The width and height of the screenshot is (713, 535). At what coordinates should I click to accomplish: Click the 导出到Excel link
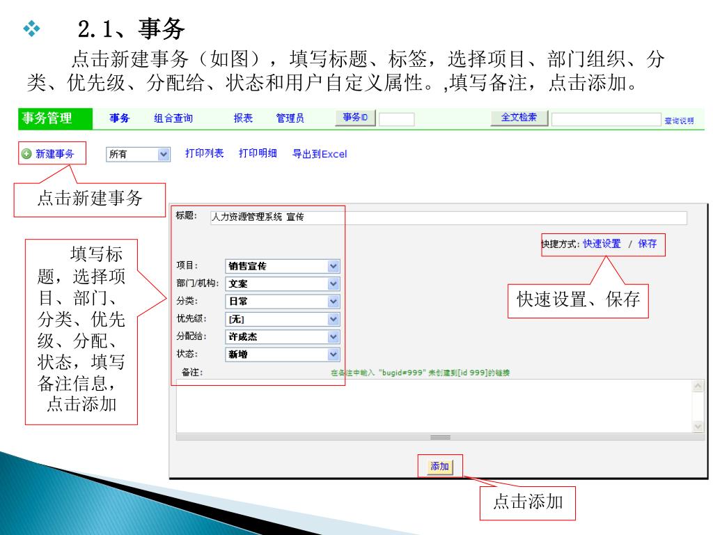click(x=320, y=154)
